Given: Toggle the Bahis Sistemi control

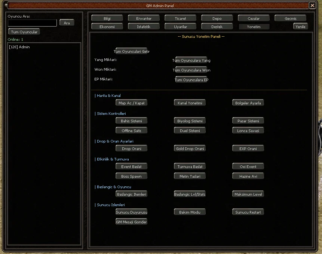Looking at the screenshot, I should click(x=131, y=121).
